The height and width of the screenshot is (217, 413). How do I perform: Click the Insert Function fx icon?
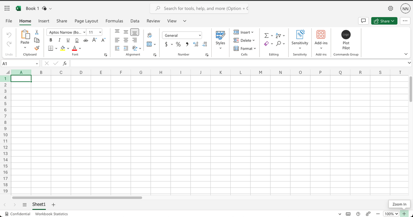coord(65,64)
